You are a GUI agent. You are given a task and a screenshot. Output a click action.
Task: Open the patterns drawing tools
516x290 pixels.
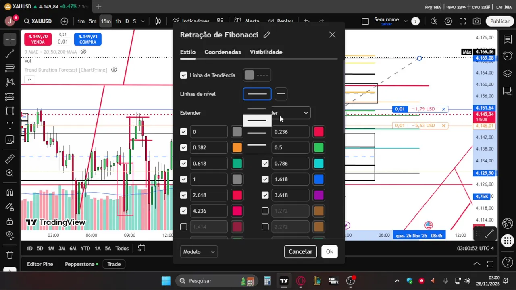pyautogui.click(x=10, y=82)
